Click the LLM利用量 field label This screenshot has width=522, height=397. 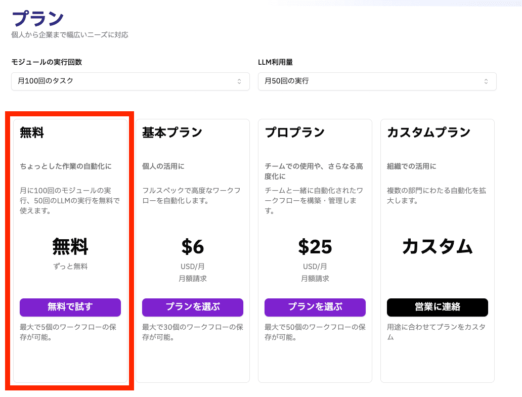(x=275, y=62)
